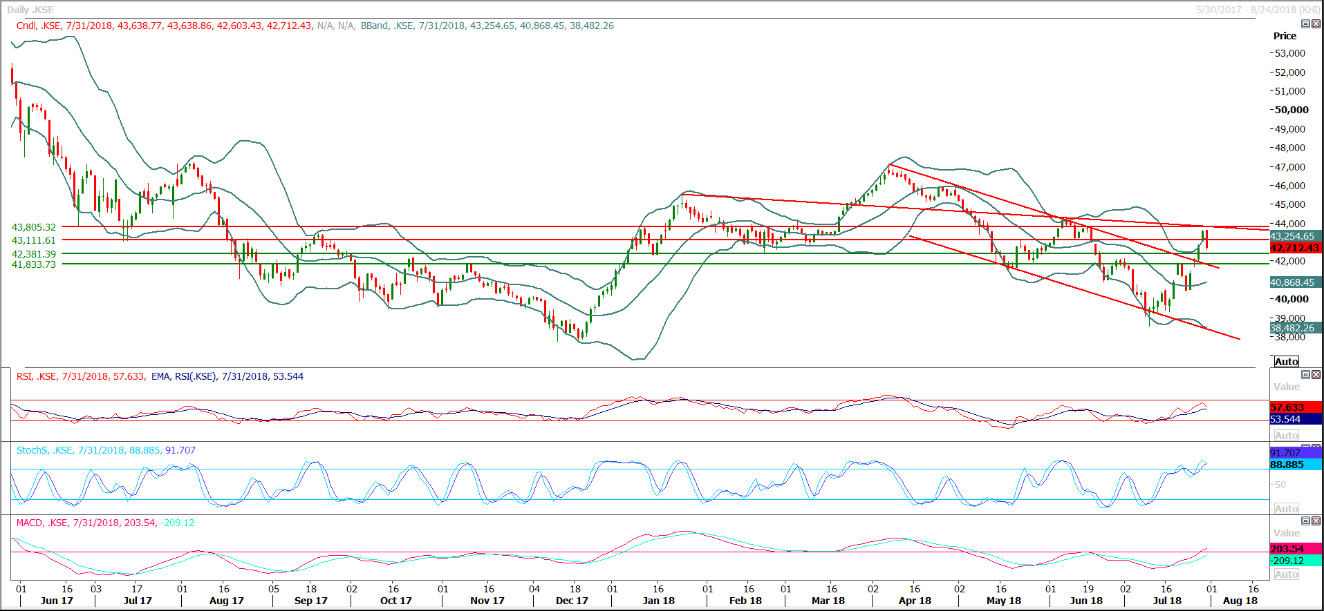Minimize the RSI indicator pane

(1305, 375)
